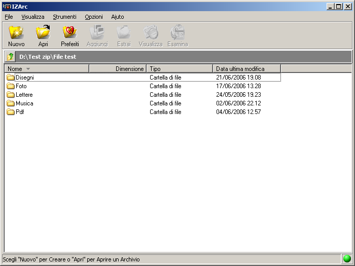
Task: Select the Disegni folder name
Action: [x=25, y=78]
